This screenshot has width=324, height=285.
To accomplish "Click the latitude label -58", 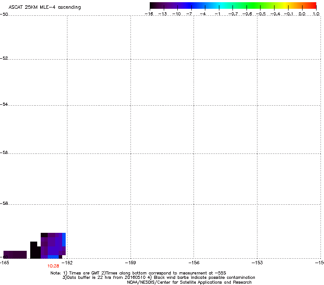I will click(x=4, y=203).
